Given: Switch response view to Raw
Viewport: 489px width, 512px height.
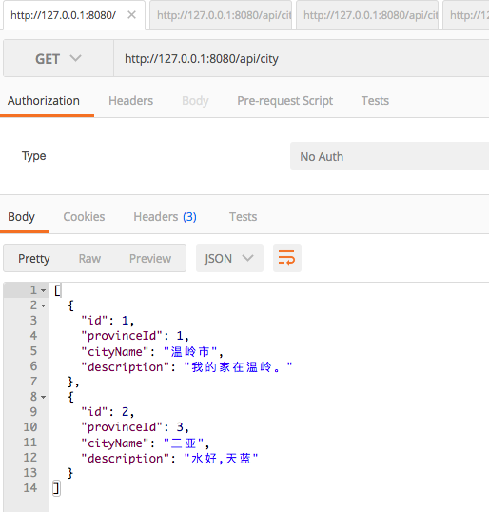Looking at the screenshot, I should pos(89,258).
